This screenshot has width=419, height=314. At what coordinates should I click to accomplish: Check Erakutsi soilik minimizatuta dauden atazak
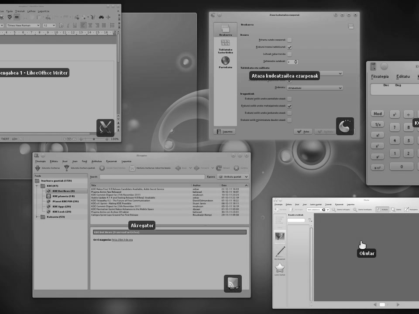[x=289, y=120]
